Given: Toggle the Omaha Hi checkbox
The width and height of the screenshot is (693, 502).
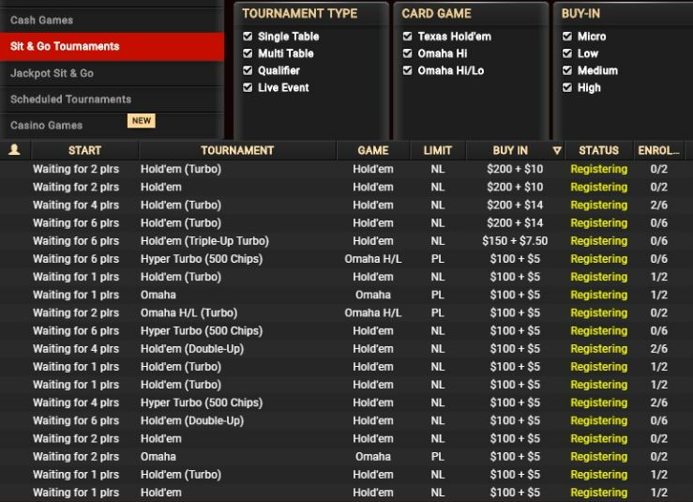Looking at the screenshot, I should point(408,53).
